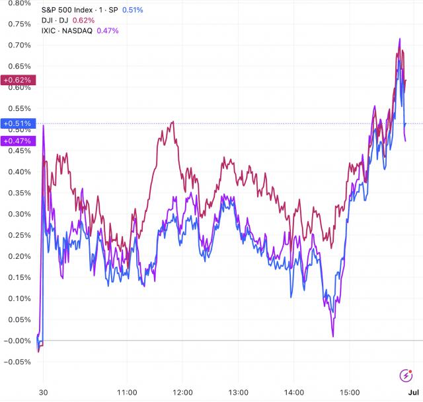Click the purple lightning bolt events icon
Viewport: 423px width, 402px height.
point(405,375)
